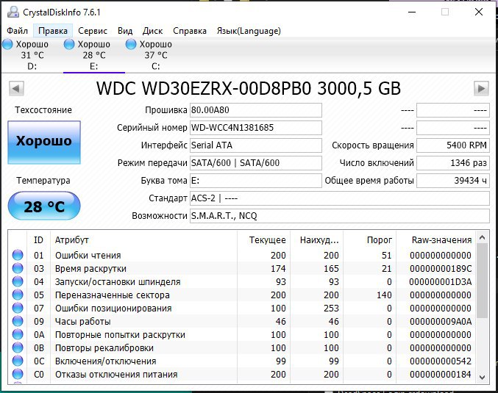Open the Язык(Language) menu

(x=249, y=31)
